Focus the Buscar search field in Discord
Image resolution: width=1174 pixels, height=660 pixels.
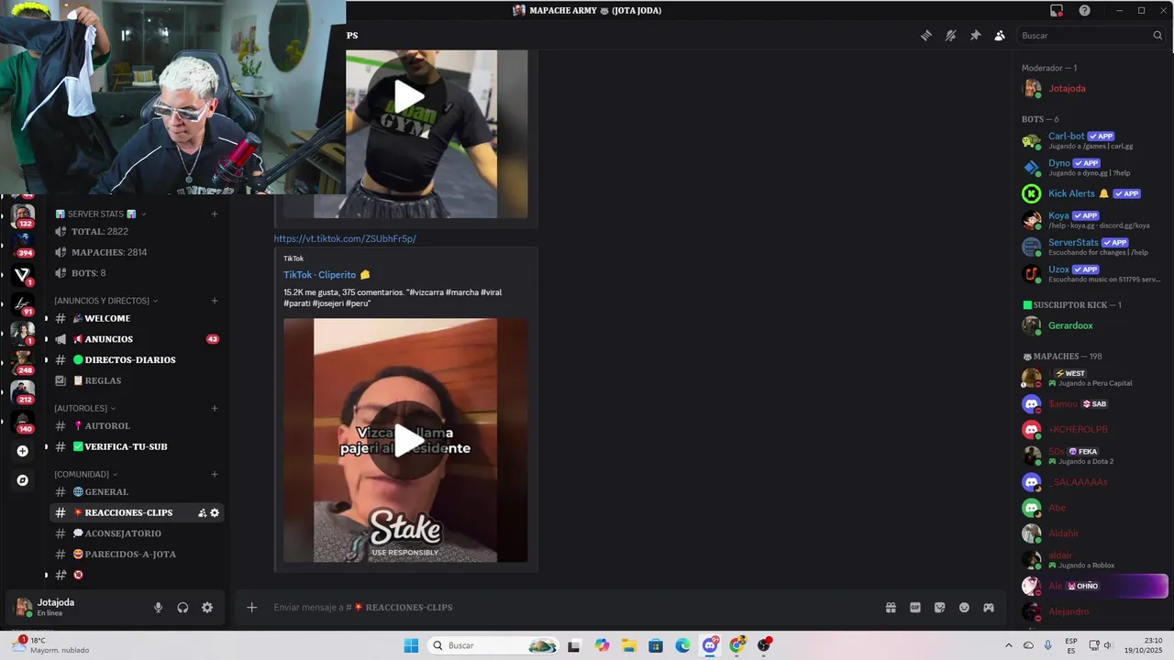pyautogui.click(x=1091, y=36)
